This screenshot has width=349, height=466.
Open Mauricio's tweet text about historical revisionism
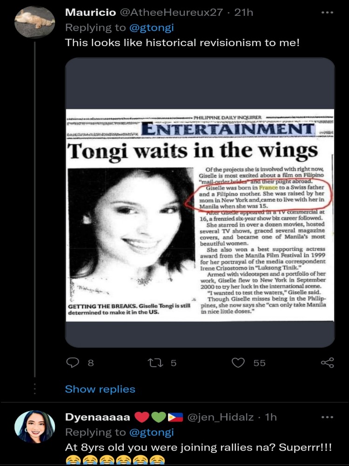[x=182, y=43]
